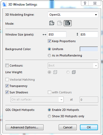Click the horizontal width arrow icon
The height and width of the screenshot is (135, 103).
(44, 34)
